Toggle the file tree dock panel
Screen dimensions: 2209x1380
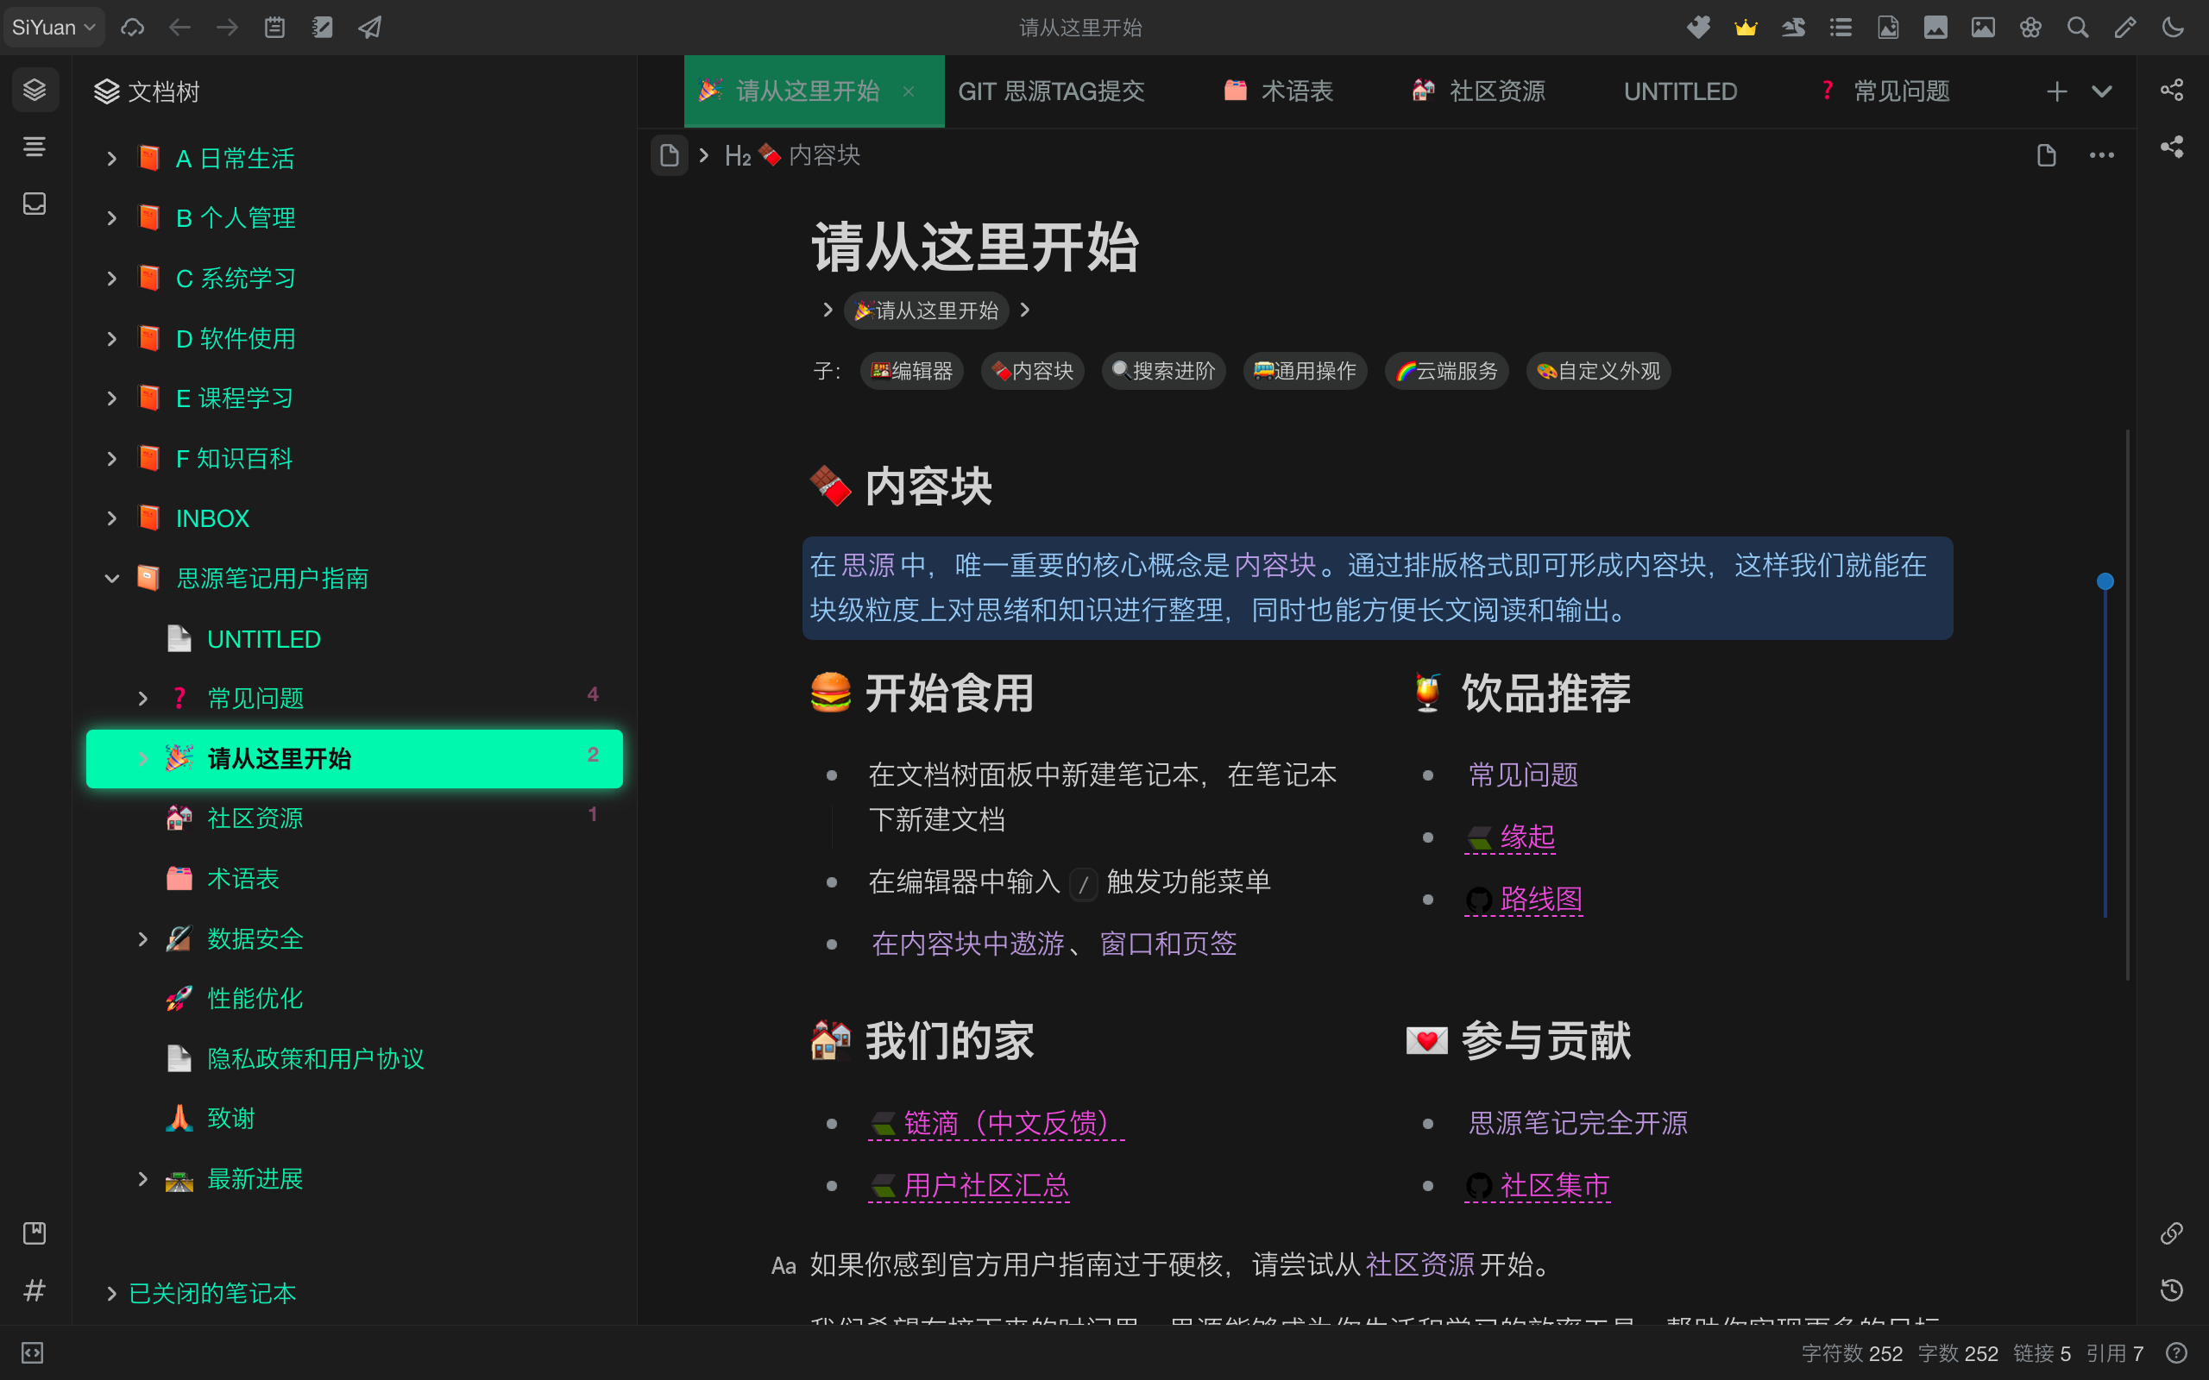(35, 90)
